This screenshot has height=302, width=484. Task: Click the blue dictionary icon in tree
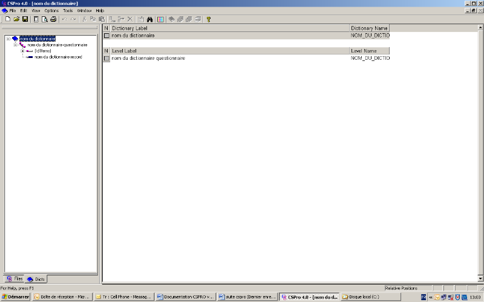(15, 39)
